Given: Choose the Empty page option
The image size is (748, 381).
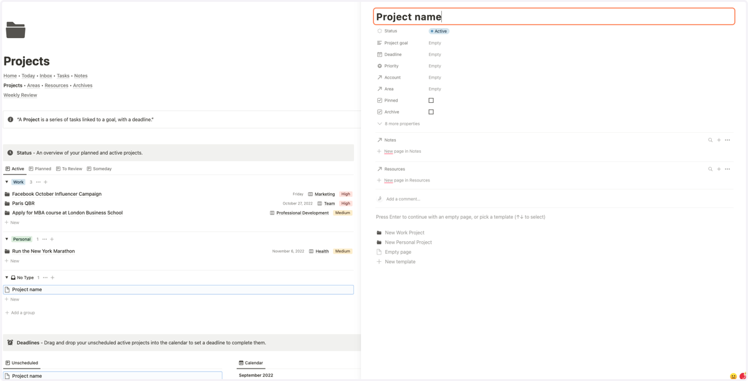Looking at the screenshot, I should [x=398, y=252].
